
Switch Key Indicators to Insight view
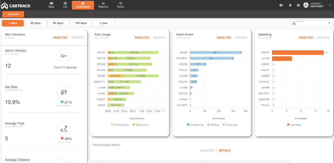click(77, 37)
